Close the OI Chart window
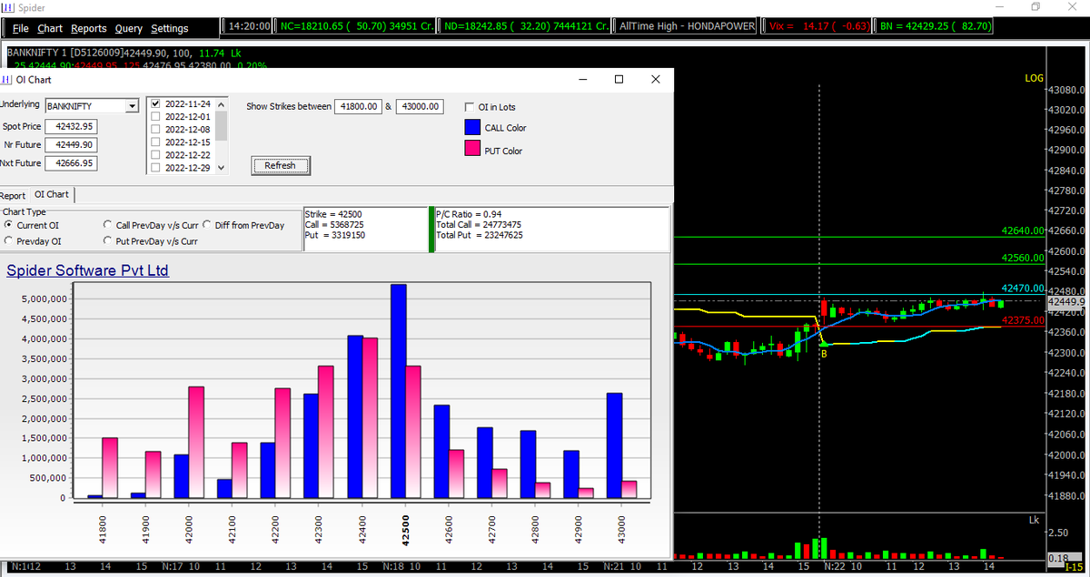Image resolution: width=1090 pixels, height=577 pixels. [655, 79]
